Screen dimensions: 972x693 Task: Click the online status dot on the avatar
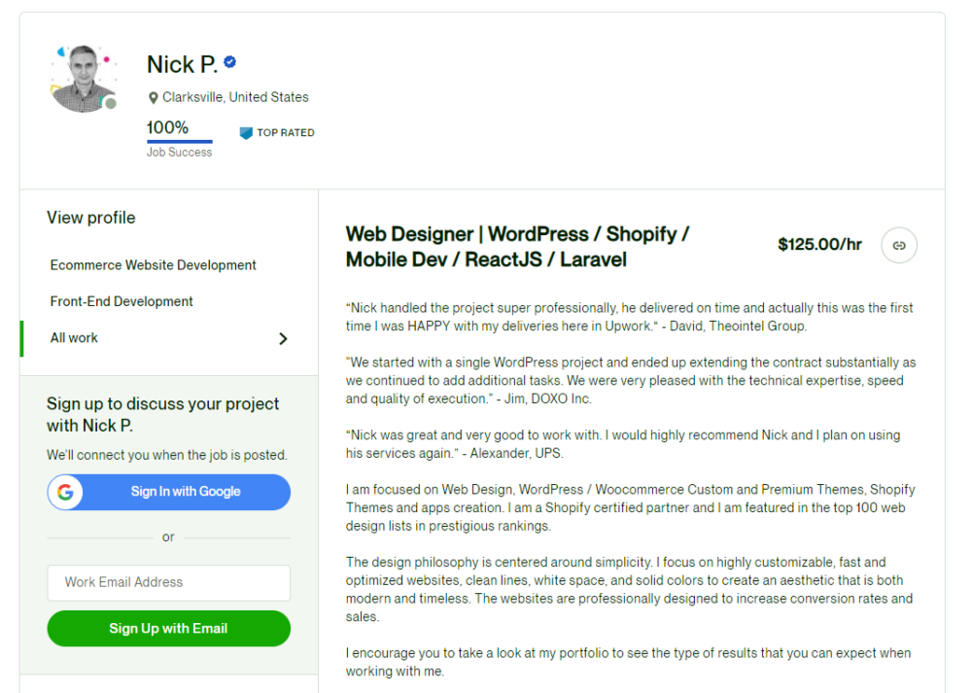tap(111, 104)
